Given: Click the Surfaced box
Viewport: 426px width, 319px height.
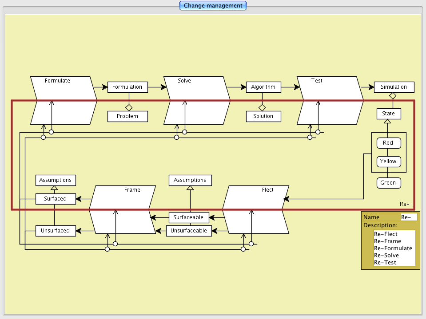Looking at the screenshot, I should pos(55,199).
